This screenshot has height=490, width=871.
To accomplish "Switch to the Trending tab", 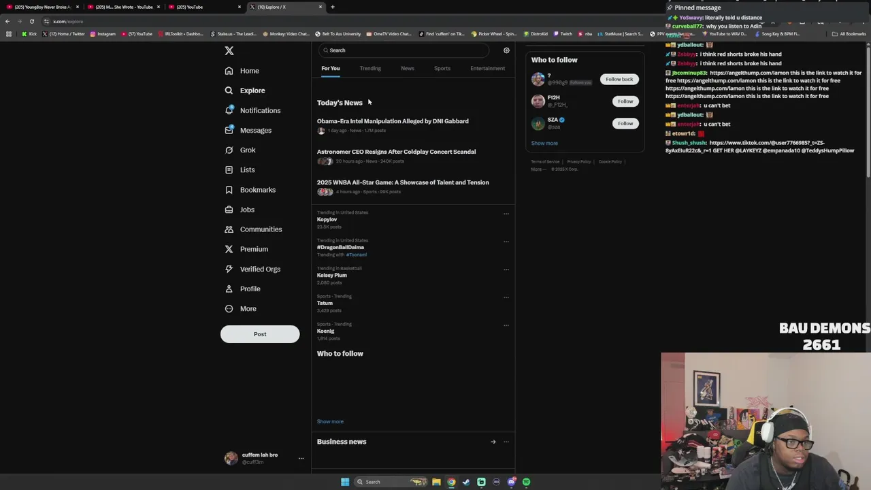I will 370,68.
